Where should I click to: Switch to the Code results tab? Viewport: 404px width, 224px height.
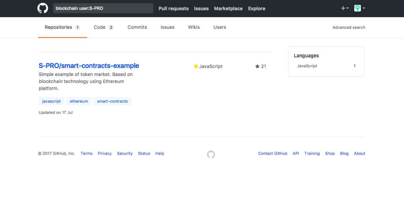pos(103,27)
